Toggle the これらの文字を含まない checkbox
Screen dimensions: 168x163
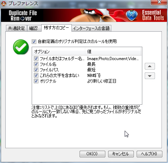pos(36,75)
